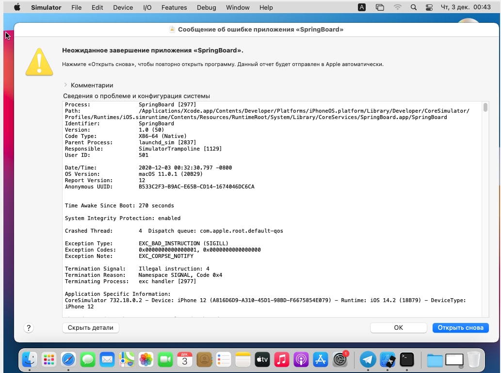This screenshot has width=501, height=373.
Task: Click 'SimulatorTrampoline [1129]' value
Action: click(180, 149)
